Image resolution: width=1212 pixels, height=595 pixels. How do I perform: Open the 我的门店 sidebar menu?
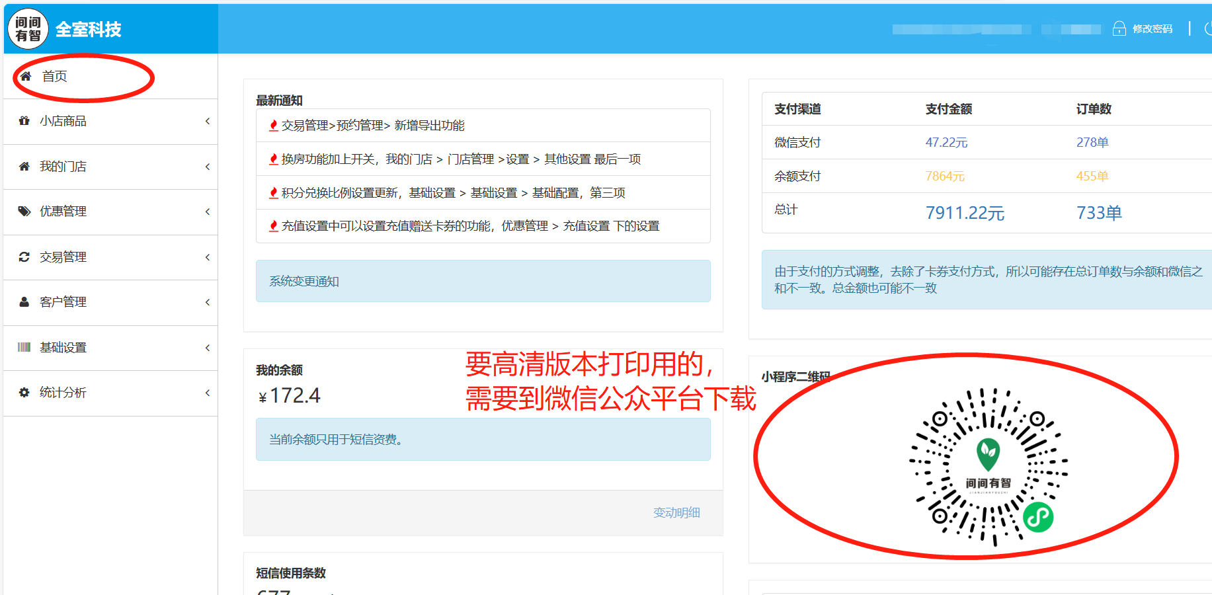click(110, 167)
